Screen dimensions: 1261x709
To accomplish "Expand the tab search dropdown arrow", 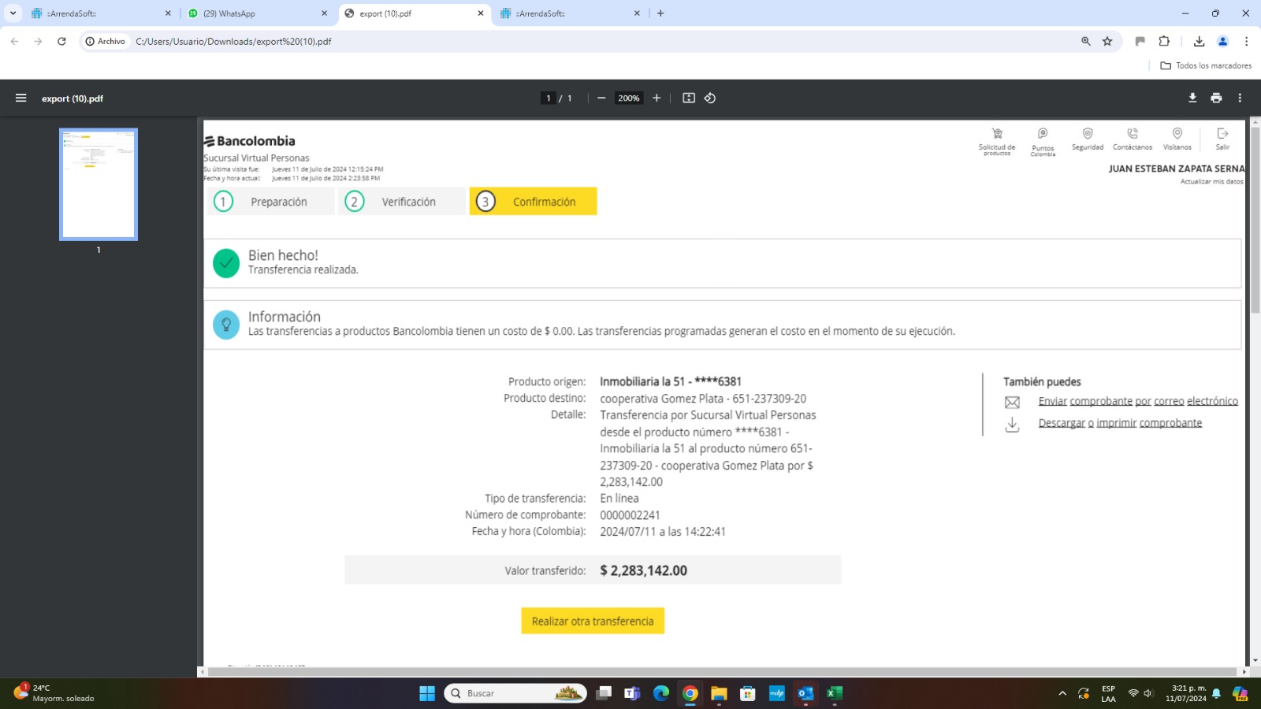I will (x=13, y=13).
